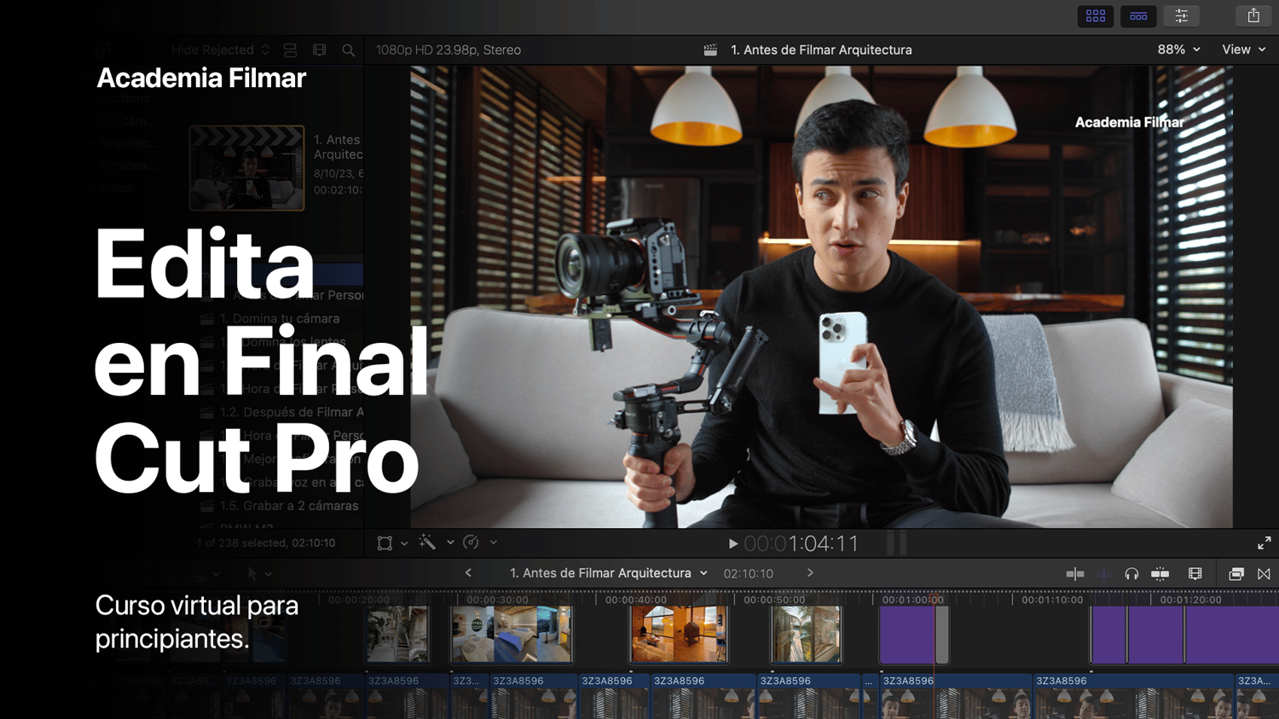Image resolution: width=1279 pixels, height=719 pixels.
Task: Click the retime speedometer icon
Action: click(471, 542)
